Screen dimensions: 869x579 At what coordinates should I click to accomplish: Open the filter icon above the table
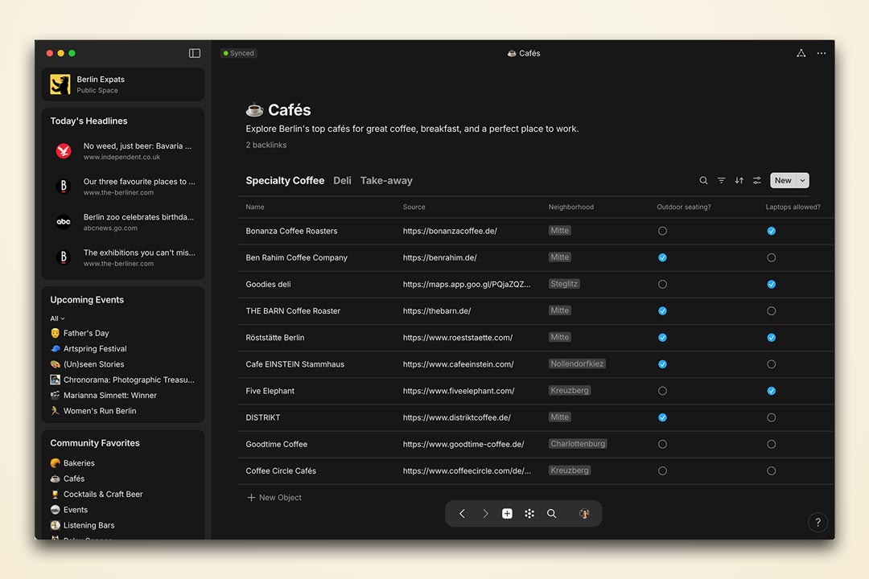(x=721, y=181)
